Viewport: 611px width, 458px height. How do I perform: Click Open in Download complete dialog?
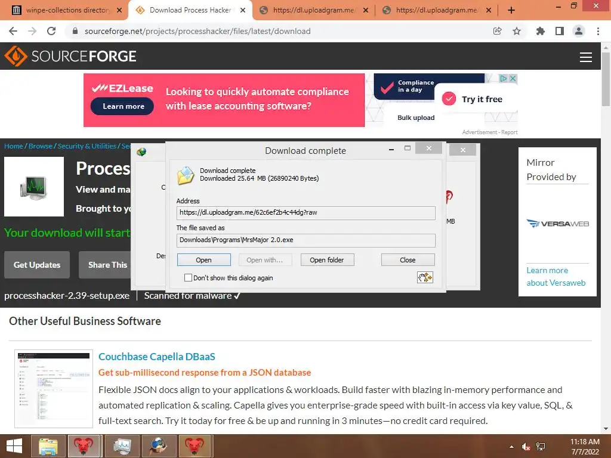click(204, 260)
